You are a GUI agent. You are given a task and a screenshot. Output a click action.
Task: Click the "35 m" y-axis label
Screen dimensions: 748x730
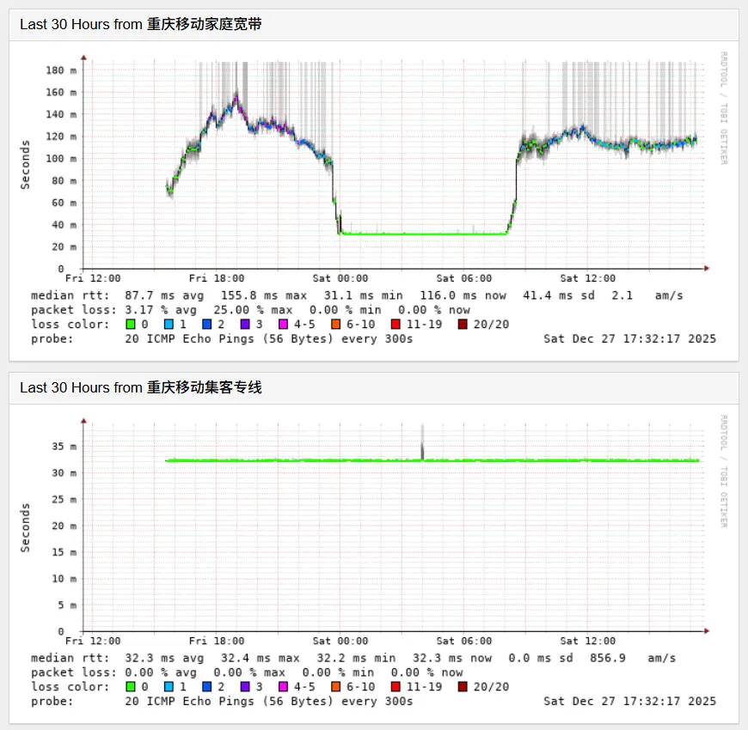tap(64, 447)
